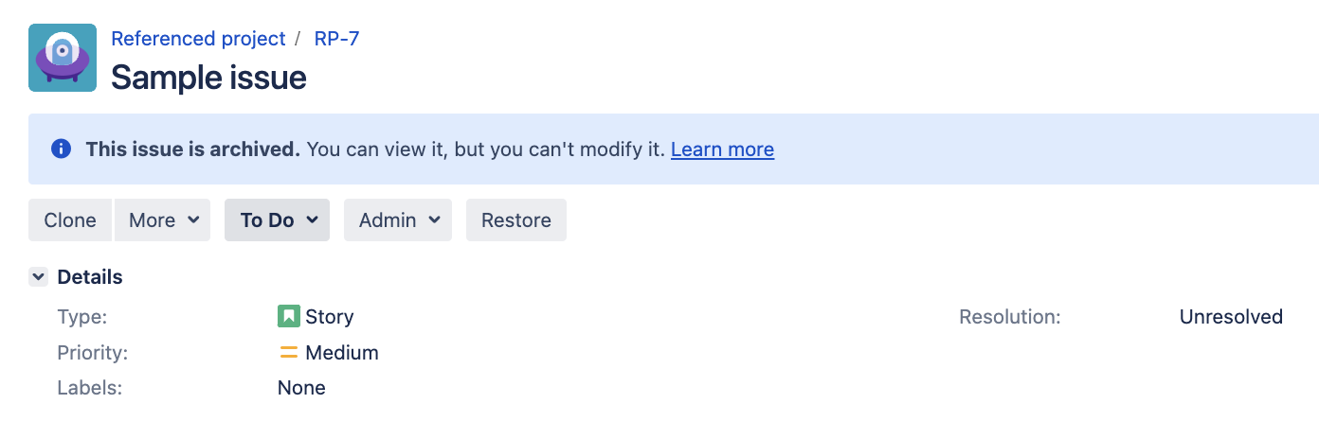Click the Medium priority value text

341,353
